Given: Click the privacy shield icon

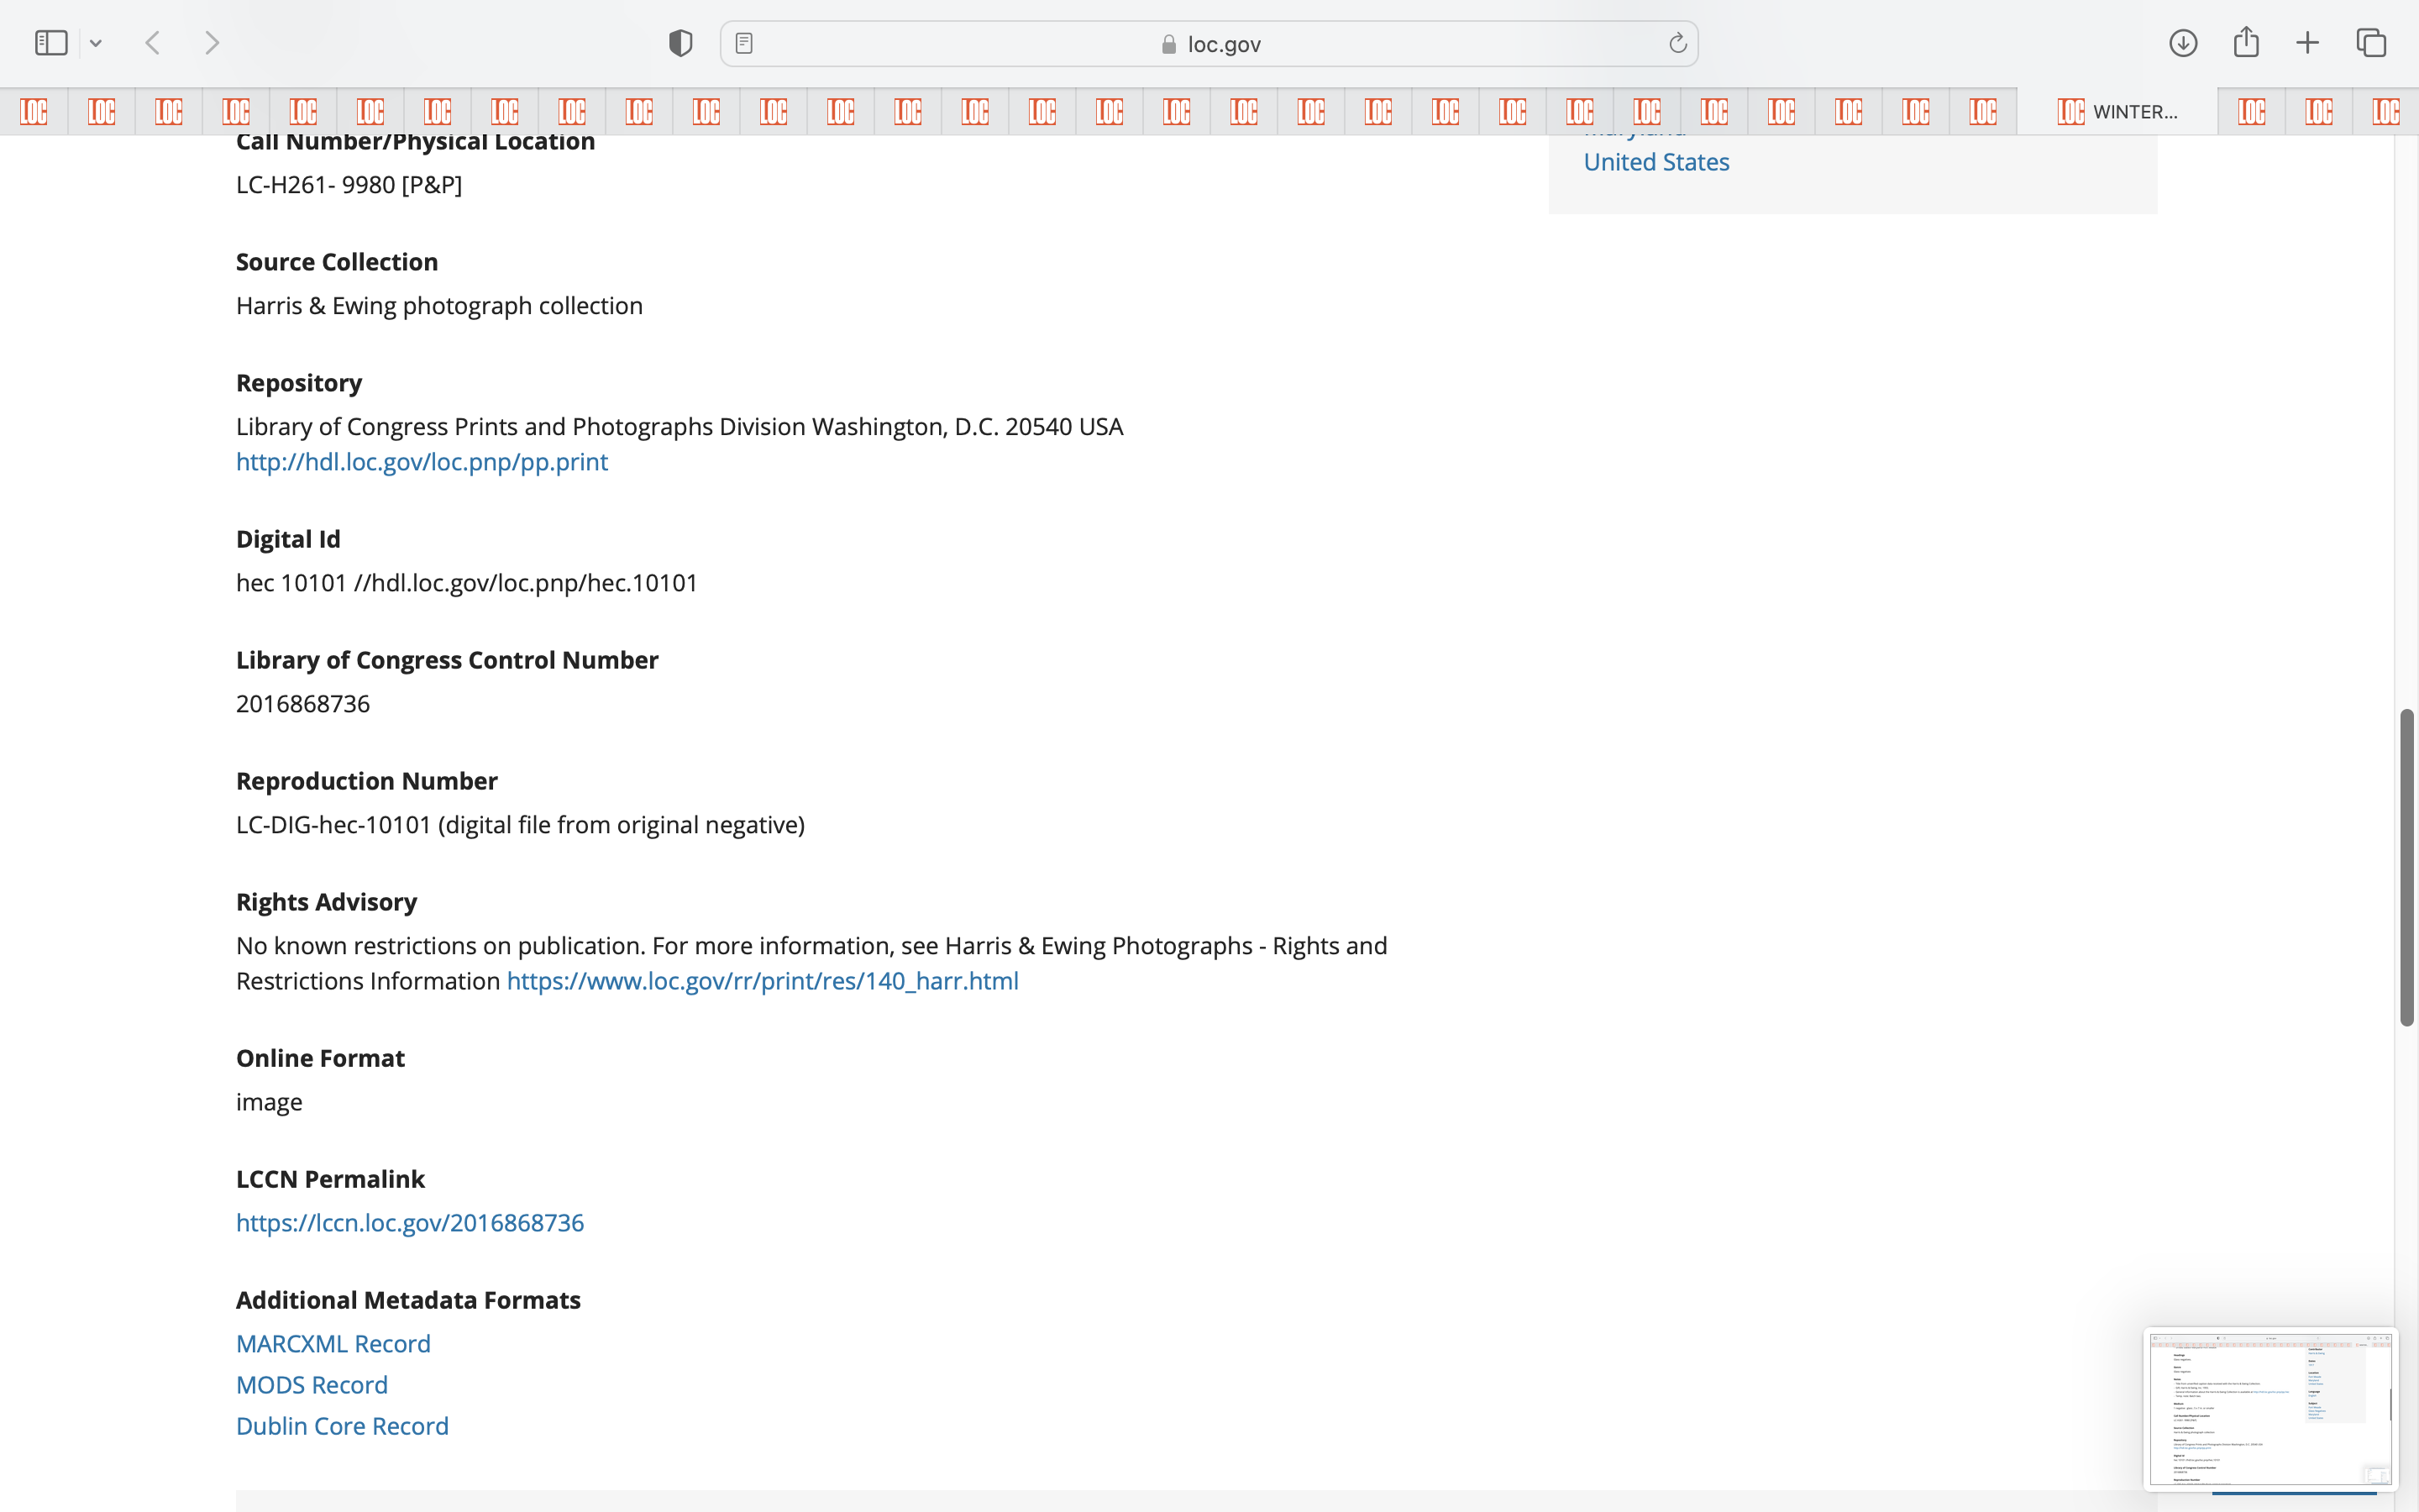Looking at the screenshot, I should [x=680, y=43].
